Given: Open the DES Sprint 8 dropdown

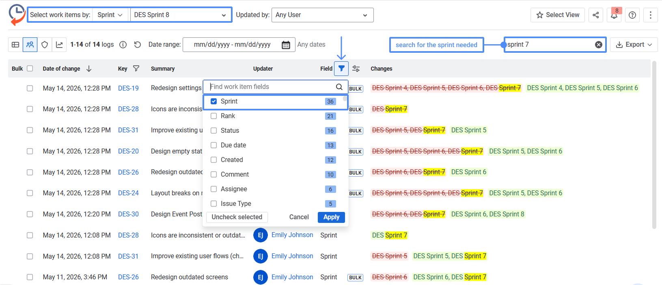Looking at the screenshot, I should coord(180,15).
